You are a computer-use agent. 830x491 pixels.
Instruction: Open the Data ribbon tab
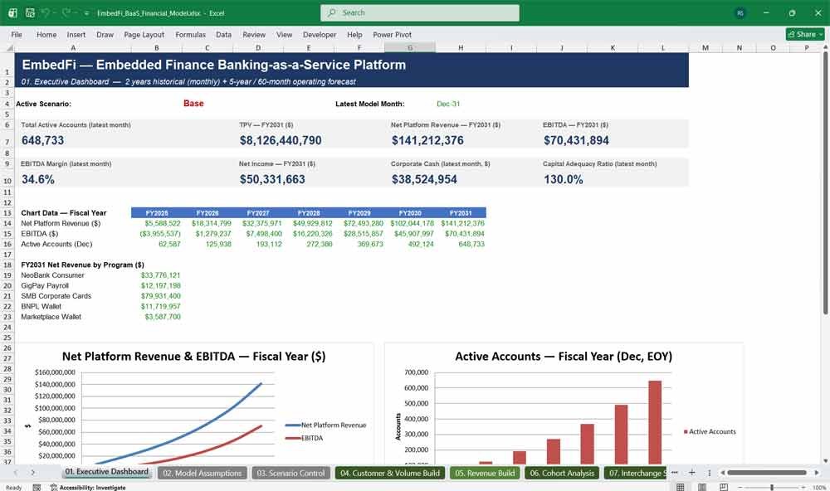click(223, 34)
